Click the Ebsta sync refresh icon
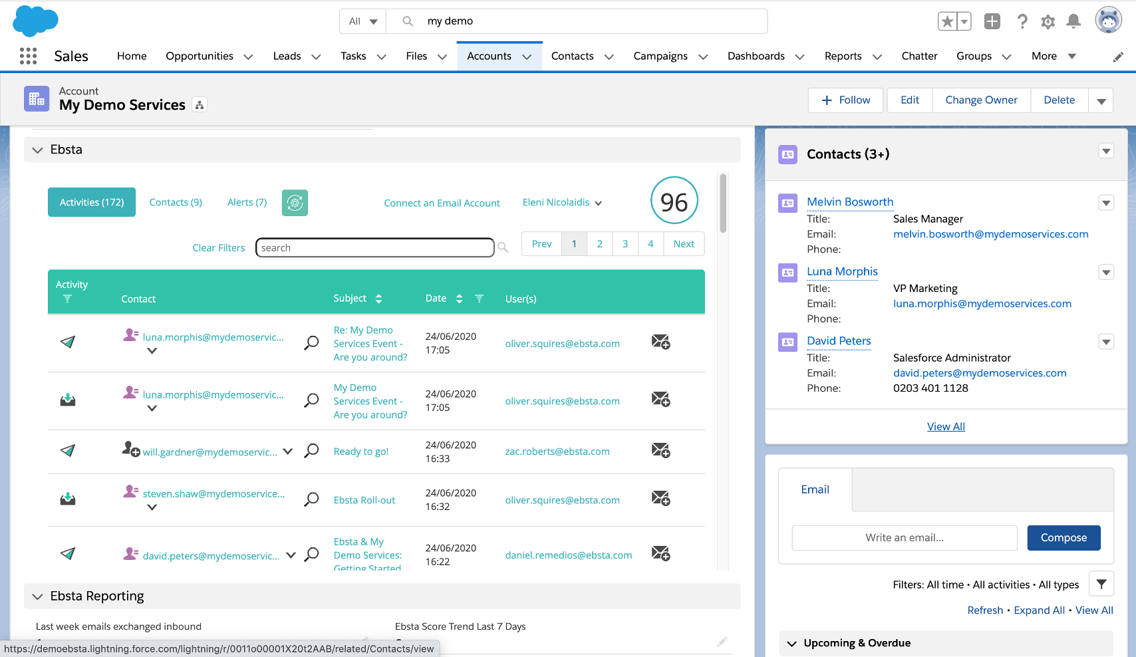This screenshot has height=657, width=1136. [295, 203]
